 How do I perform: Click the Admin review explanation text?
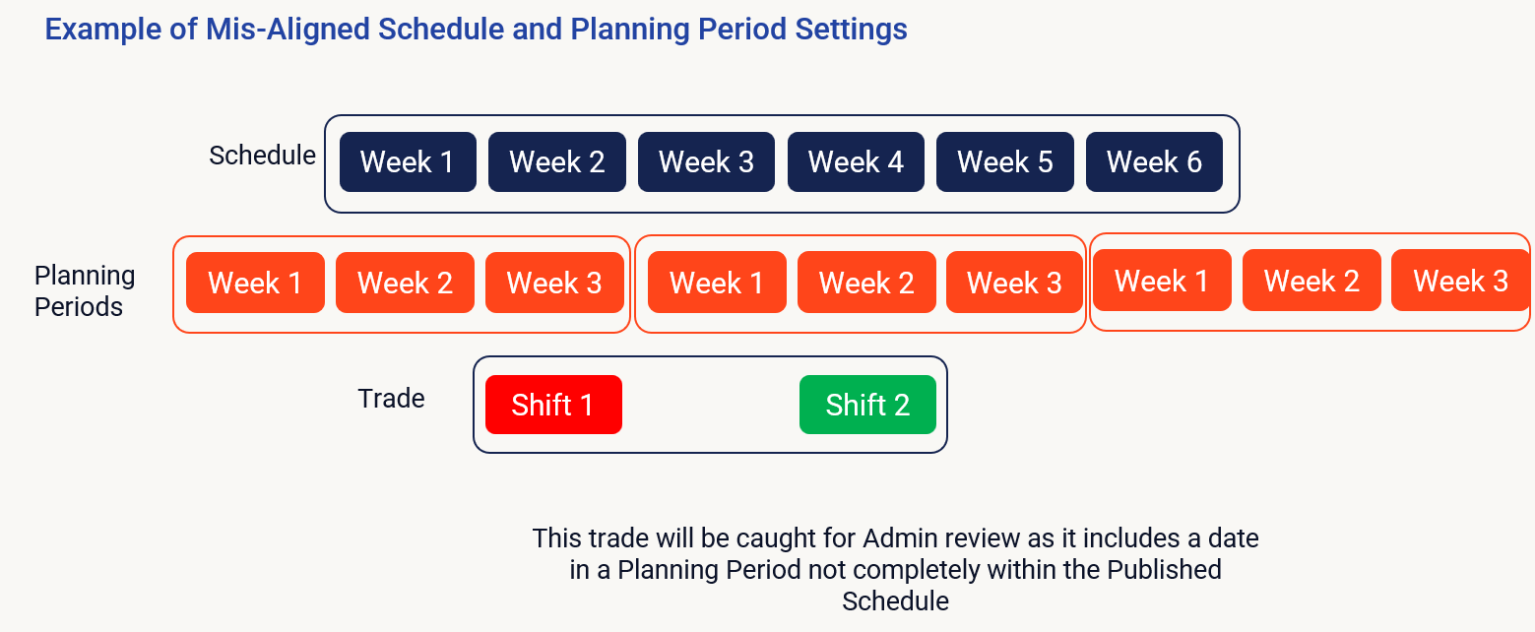[x=895, y=569]
